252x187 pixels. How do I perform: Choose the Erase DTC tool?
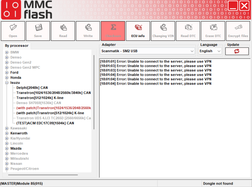(x=213, y=31)
